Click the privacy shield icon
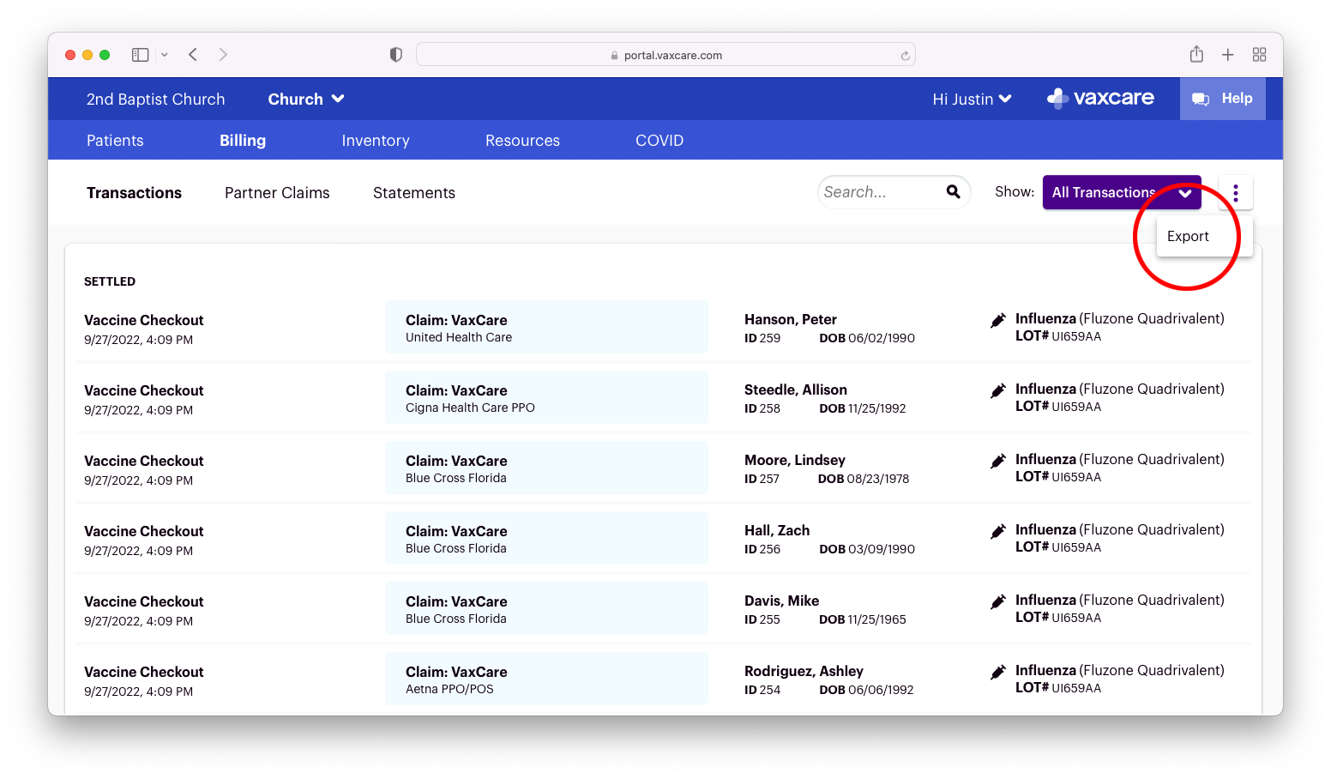1331x779 pixels. tap(395, 55)
